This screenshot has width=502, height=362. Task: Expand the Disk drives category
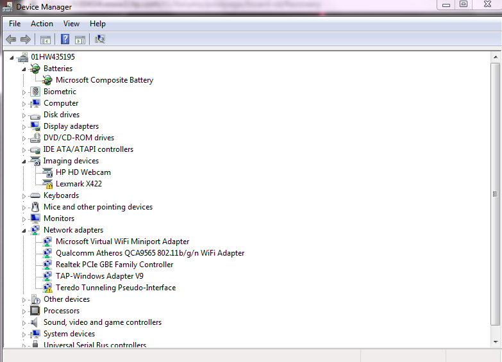point(24,115)
